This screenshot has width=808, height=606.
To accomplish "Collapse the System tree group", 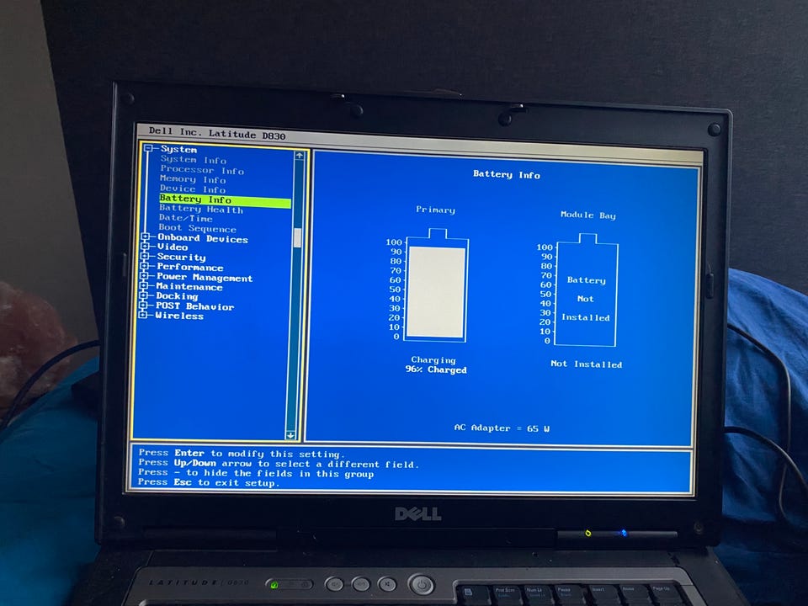I will pos(149,148).
